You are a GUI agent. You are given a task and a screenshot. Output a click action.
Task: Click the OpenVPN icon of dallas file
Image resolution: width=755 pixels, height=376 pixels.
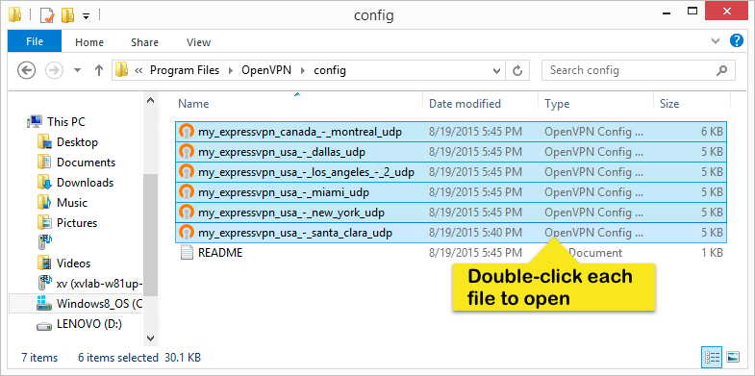(x=186, y=152)
